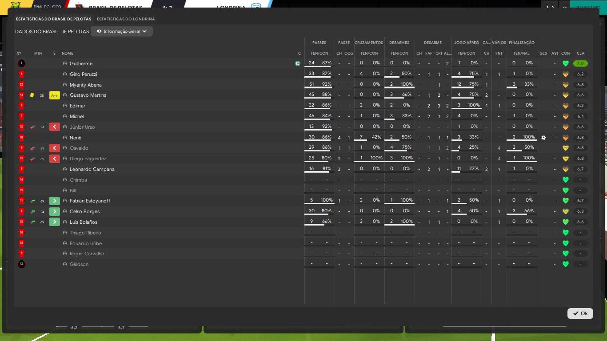
Task: Click Nenê's goal ball icon
Action: (543, 138)
